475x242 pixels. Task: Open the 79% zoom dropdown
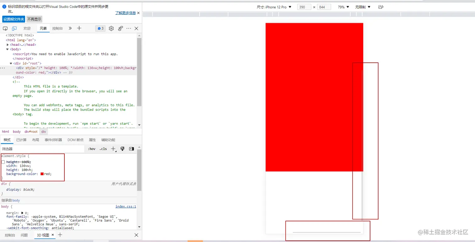(343, 7)
